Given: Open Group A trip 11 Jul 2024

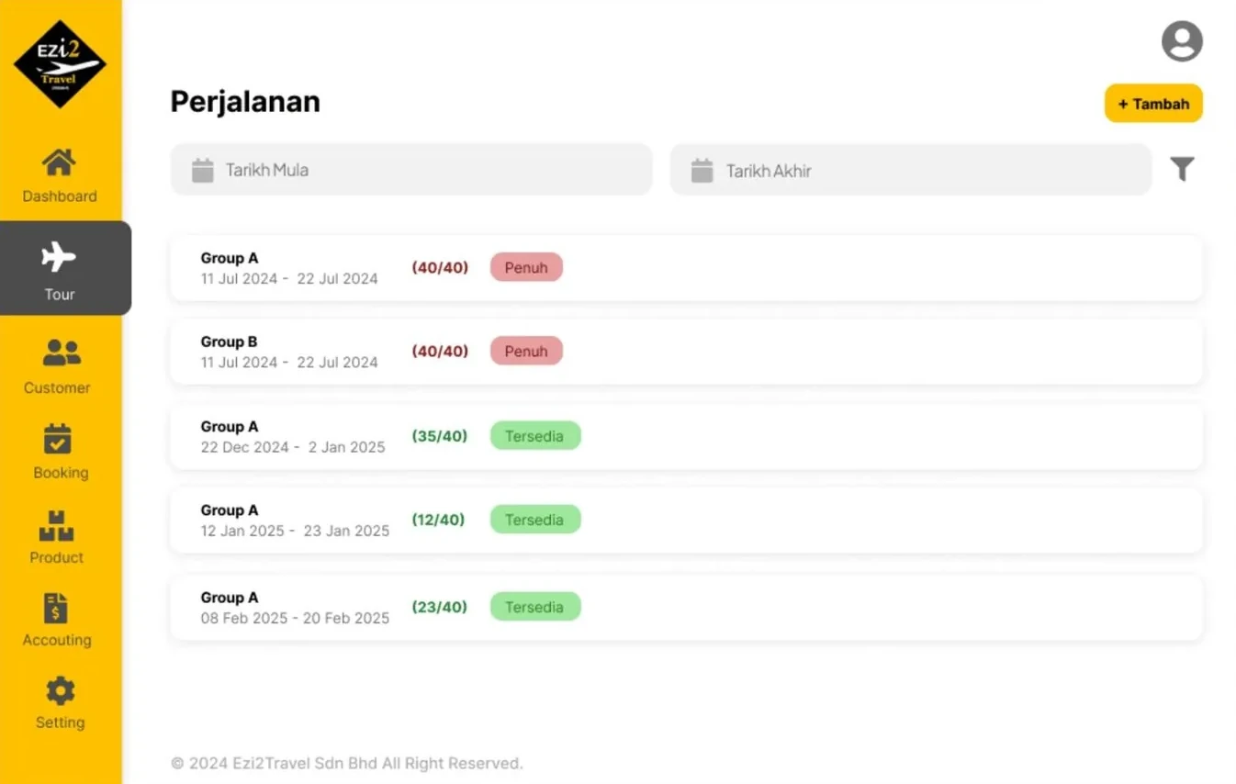Looking at the screenshot, I should [686, 268].
